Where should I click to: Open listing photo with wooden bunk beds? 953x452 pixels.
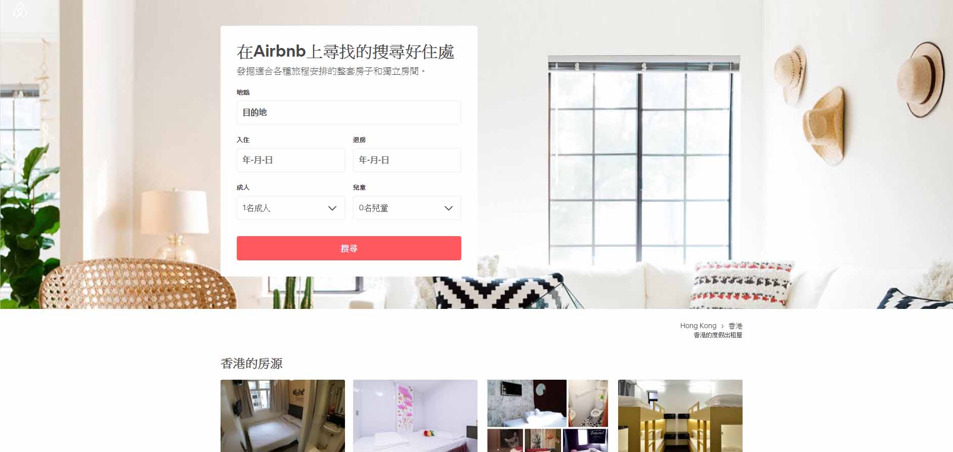680,416
